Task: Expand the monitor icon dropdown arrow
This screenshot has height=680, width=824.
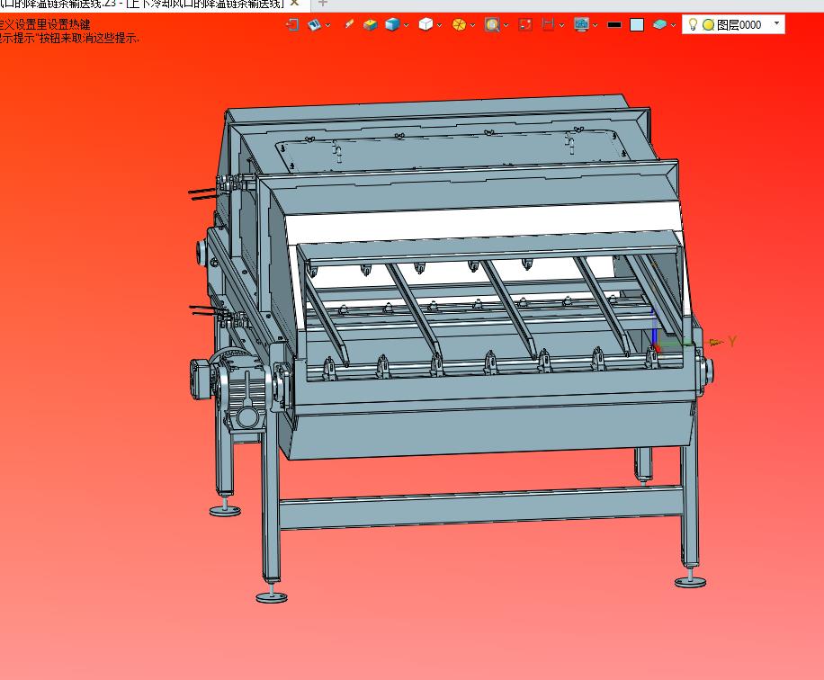Action: pyautogui.click(x=595, y=25)
